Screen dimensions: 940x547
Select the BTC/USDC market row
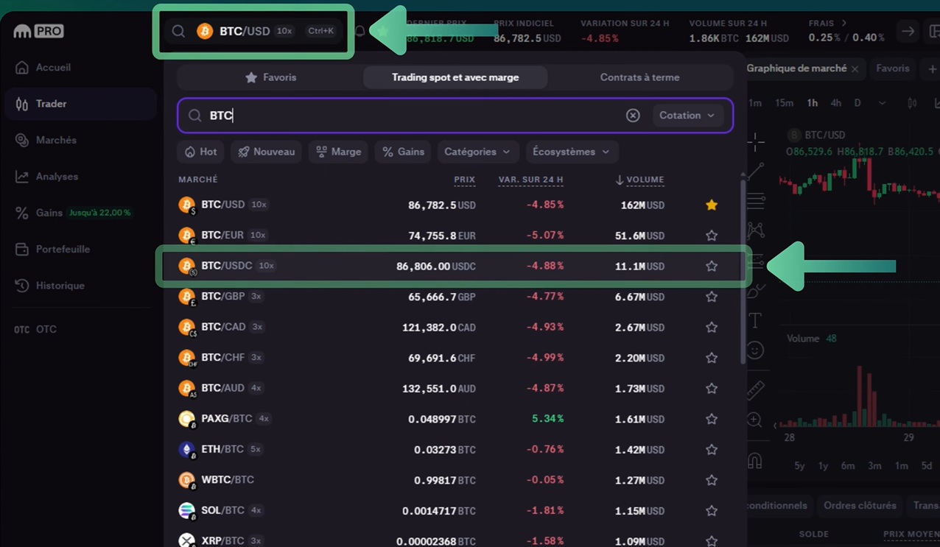click(368, 266)
